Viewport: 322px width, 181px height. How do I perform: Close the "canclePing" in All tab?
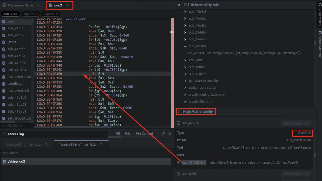pyautogui.click(x=46, y=144)
